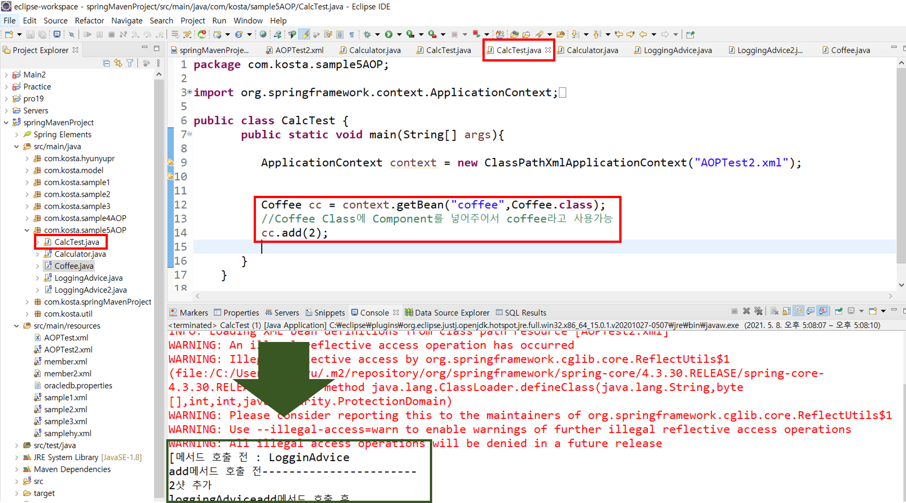Viewport: 906px width, 503px height.
Task: Click the Save disk icon in toolbar
Action: tap(30, 34)
